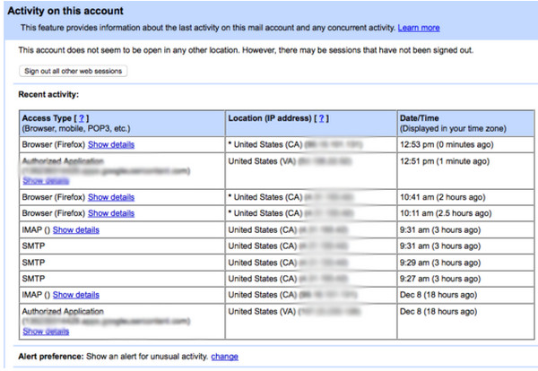Click the Alert preference label text
Image resolution: width=538 pixels, height=371 pixels.
[49, 357]
